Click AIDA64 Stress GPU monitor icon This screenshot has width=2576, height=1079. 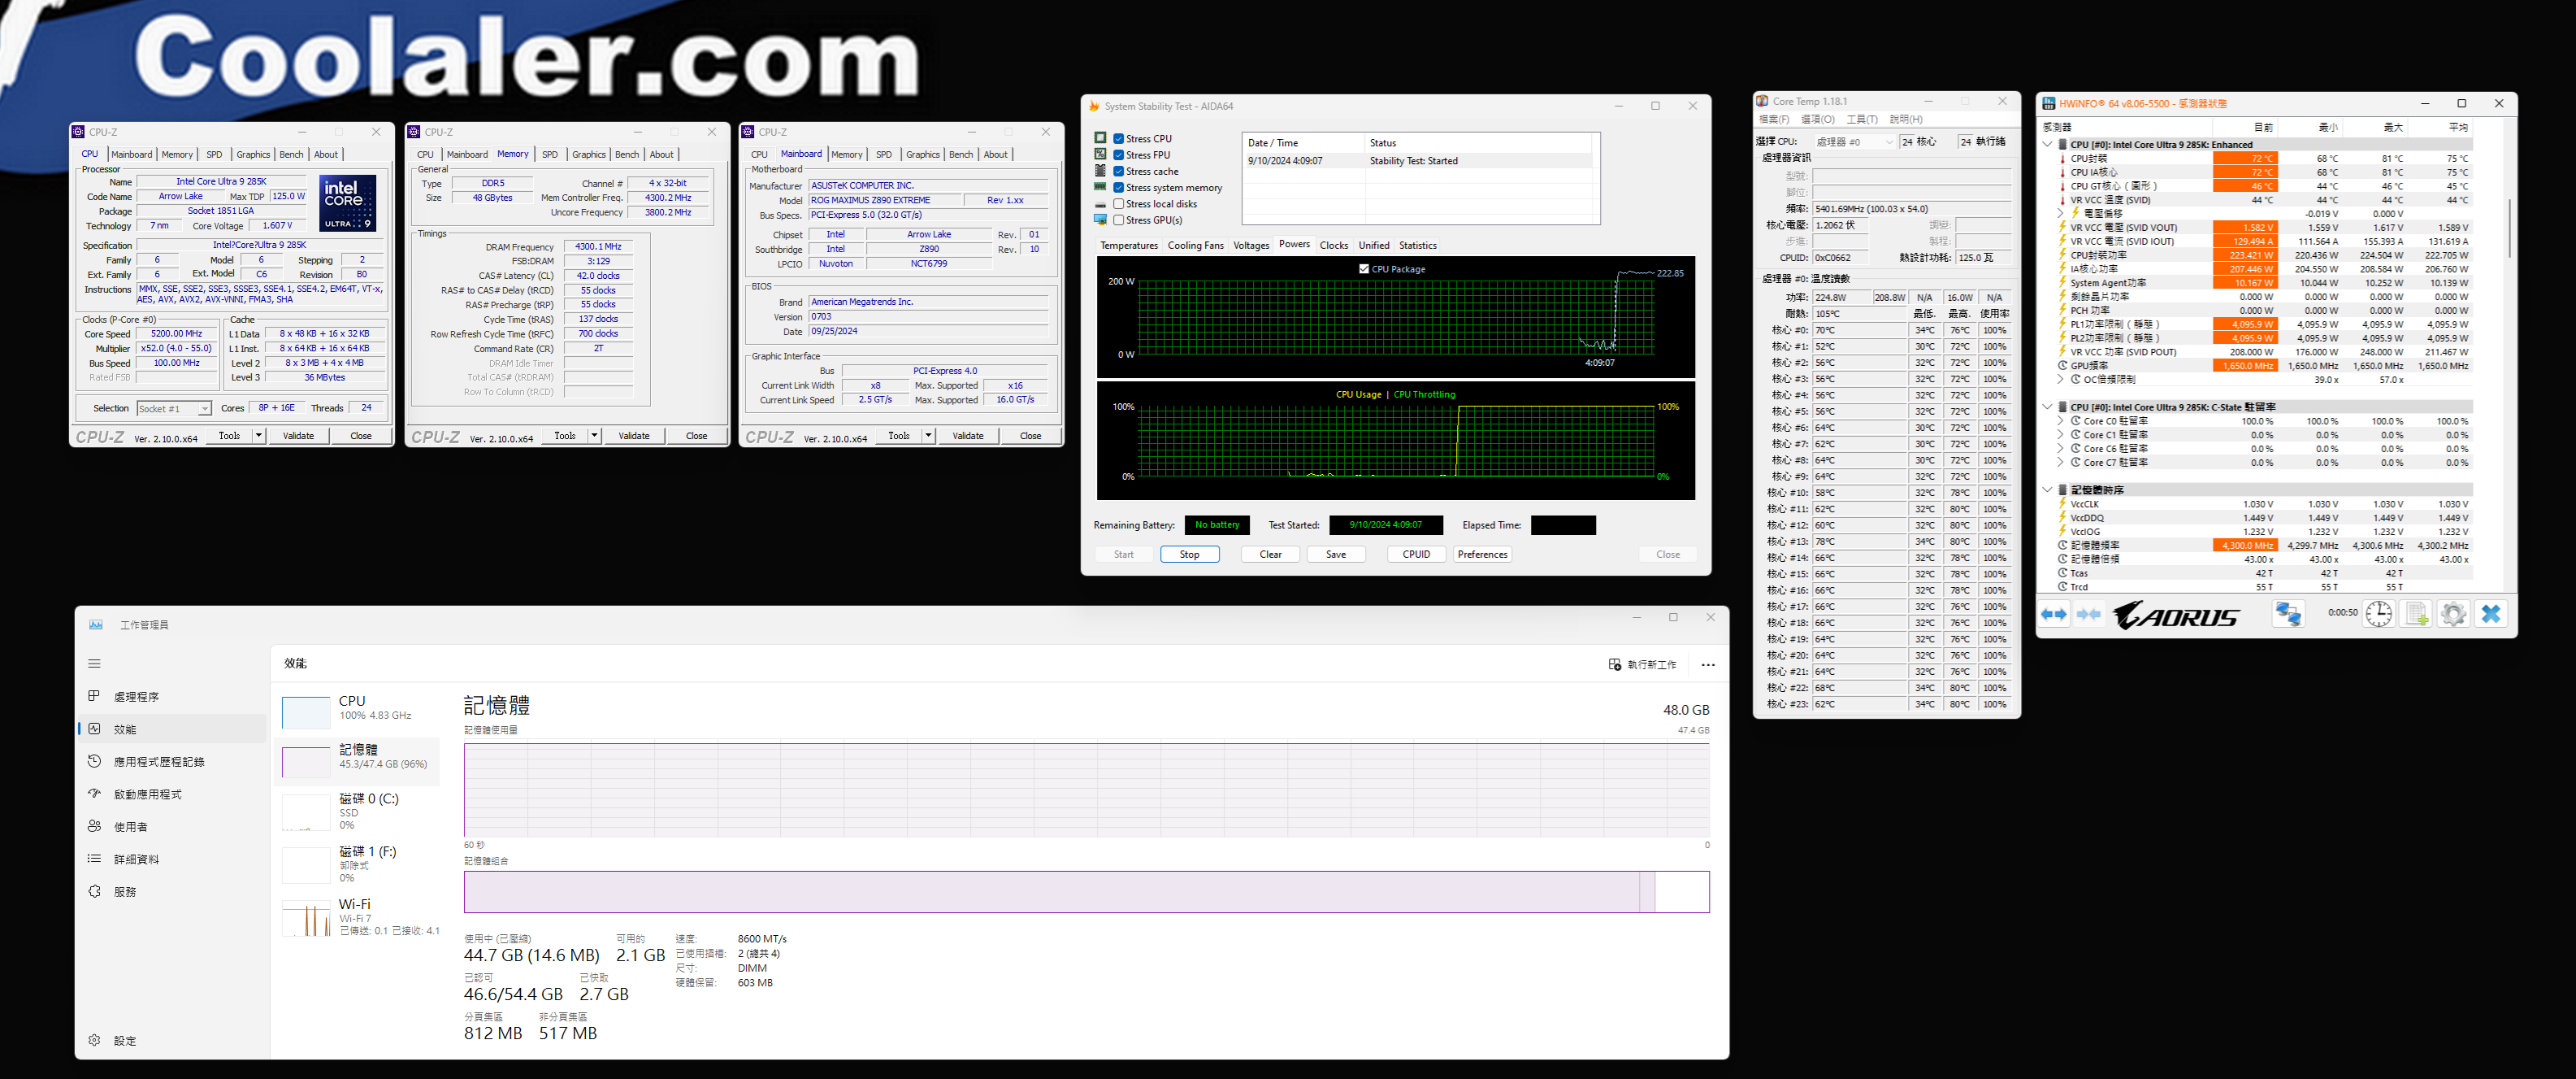coord(1100,220)
